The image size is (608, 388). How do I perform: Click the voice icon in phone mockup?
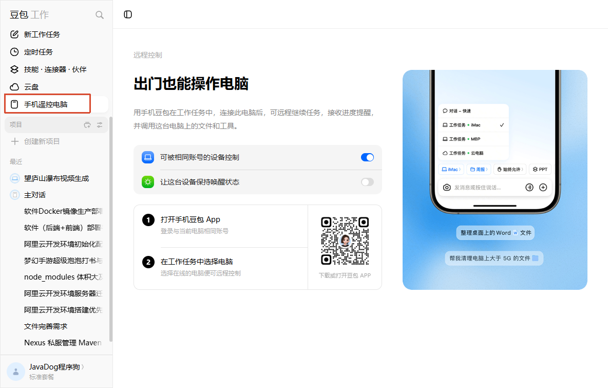click(x=529, y=188)
